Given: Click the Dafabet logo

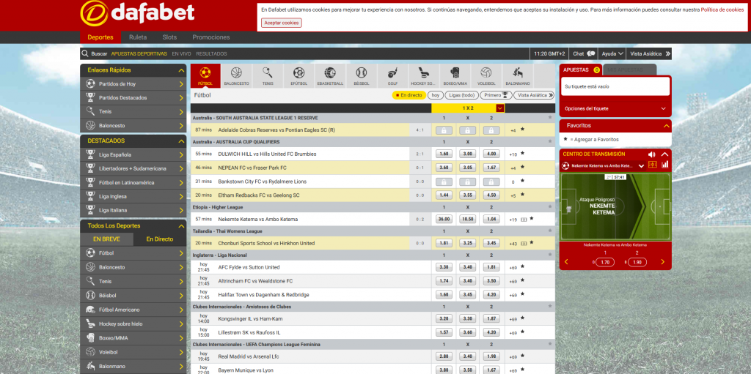Looking at the screenshot, I should [x=137, y=13].
